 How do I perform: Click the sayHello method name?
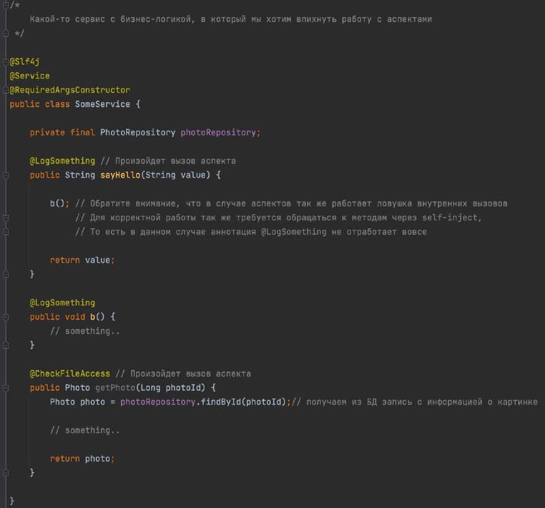coord(121,175)
